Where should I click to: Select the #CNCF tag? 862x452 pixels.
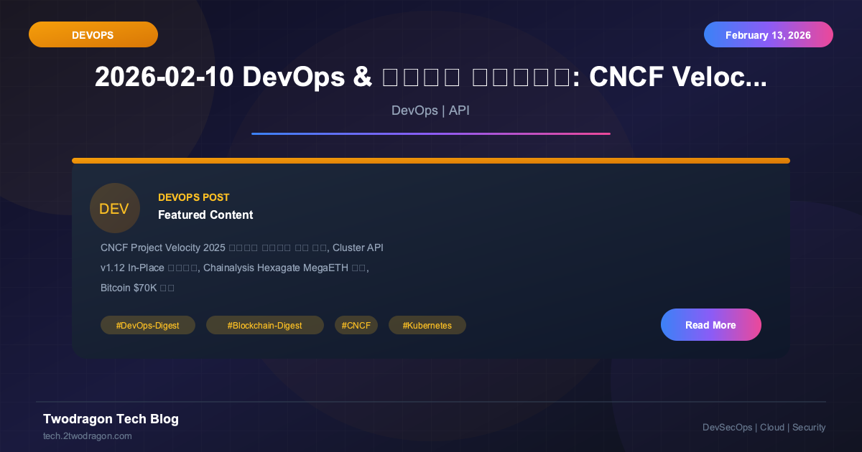pyautogui.click(x=356, y=324)
